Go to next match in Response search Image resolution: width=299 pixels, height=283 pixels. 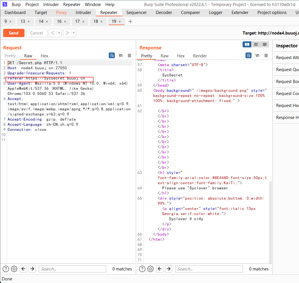[x=169, y=269]
